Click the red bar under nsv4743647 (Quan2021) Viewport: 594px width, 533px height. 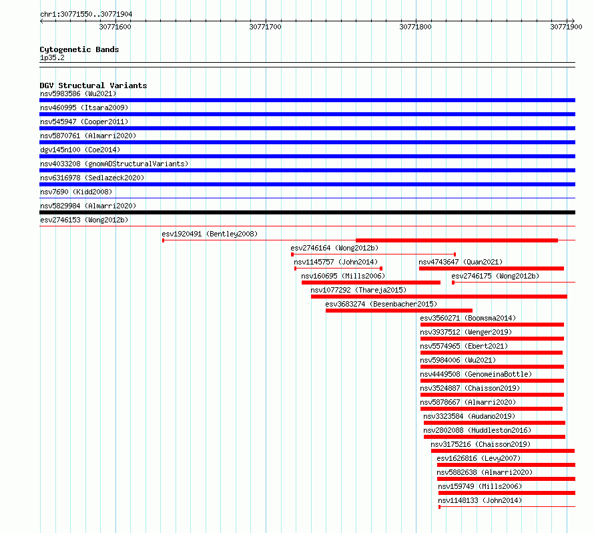[491, 269]
